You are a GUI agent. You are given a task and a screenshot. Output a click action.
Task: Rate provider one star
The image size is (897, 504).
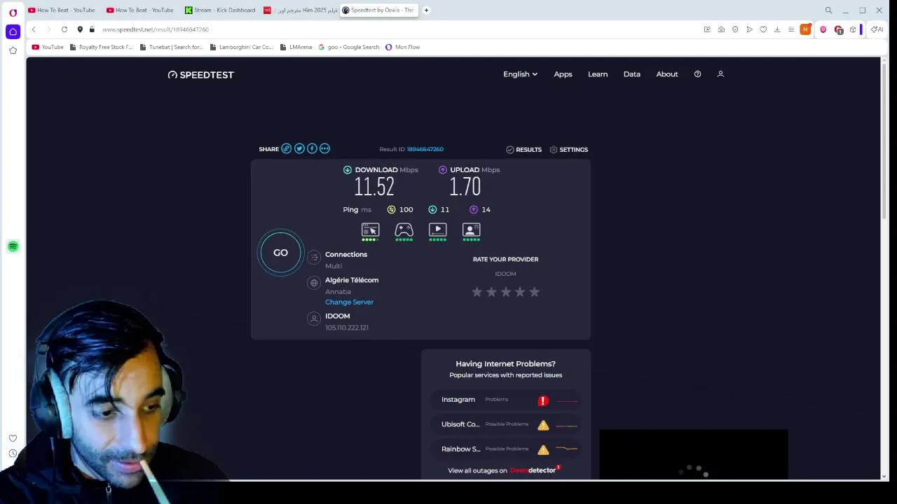pos(477,292)
